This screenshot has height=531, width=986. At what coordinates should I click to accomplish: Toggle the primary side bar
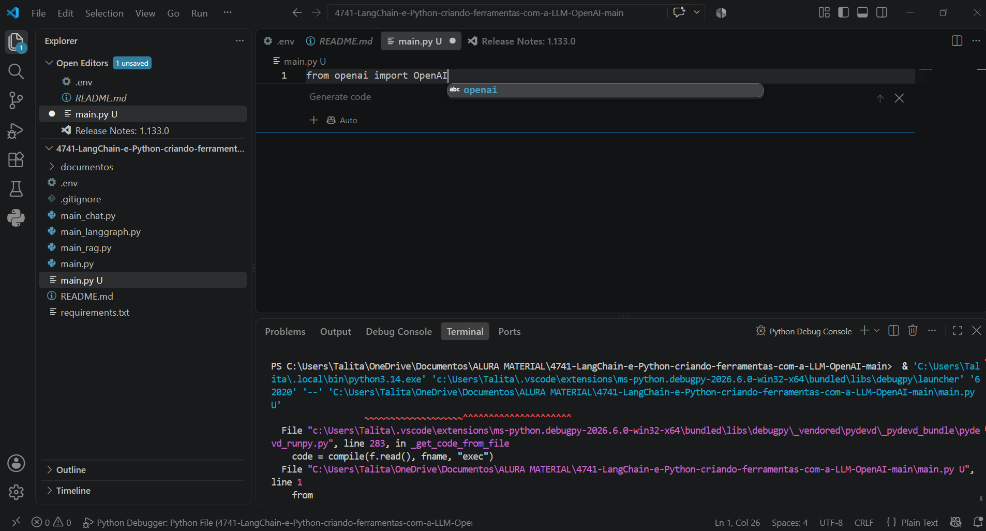pos(843,12)
